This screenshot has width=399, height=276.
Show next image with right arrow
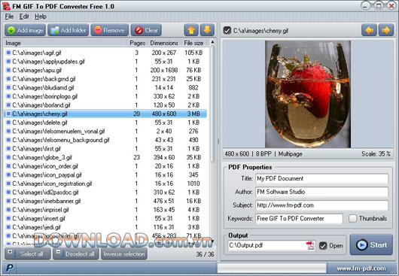coord(386,31)
